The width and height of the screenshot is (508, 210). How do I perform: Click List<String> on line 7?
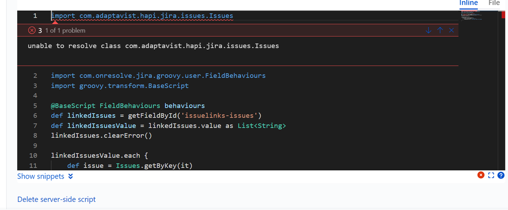coord(262,126)
